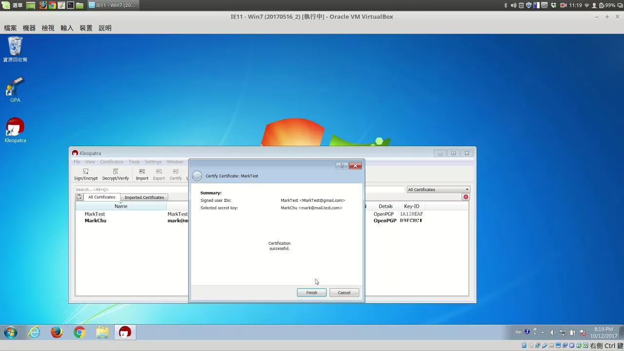Click the Certify toolbar icon in Kleopatra
This screenshot has height=351, width=624.
[175, 175]
